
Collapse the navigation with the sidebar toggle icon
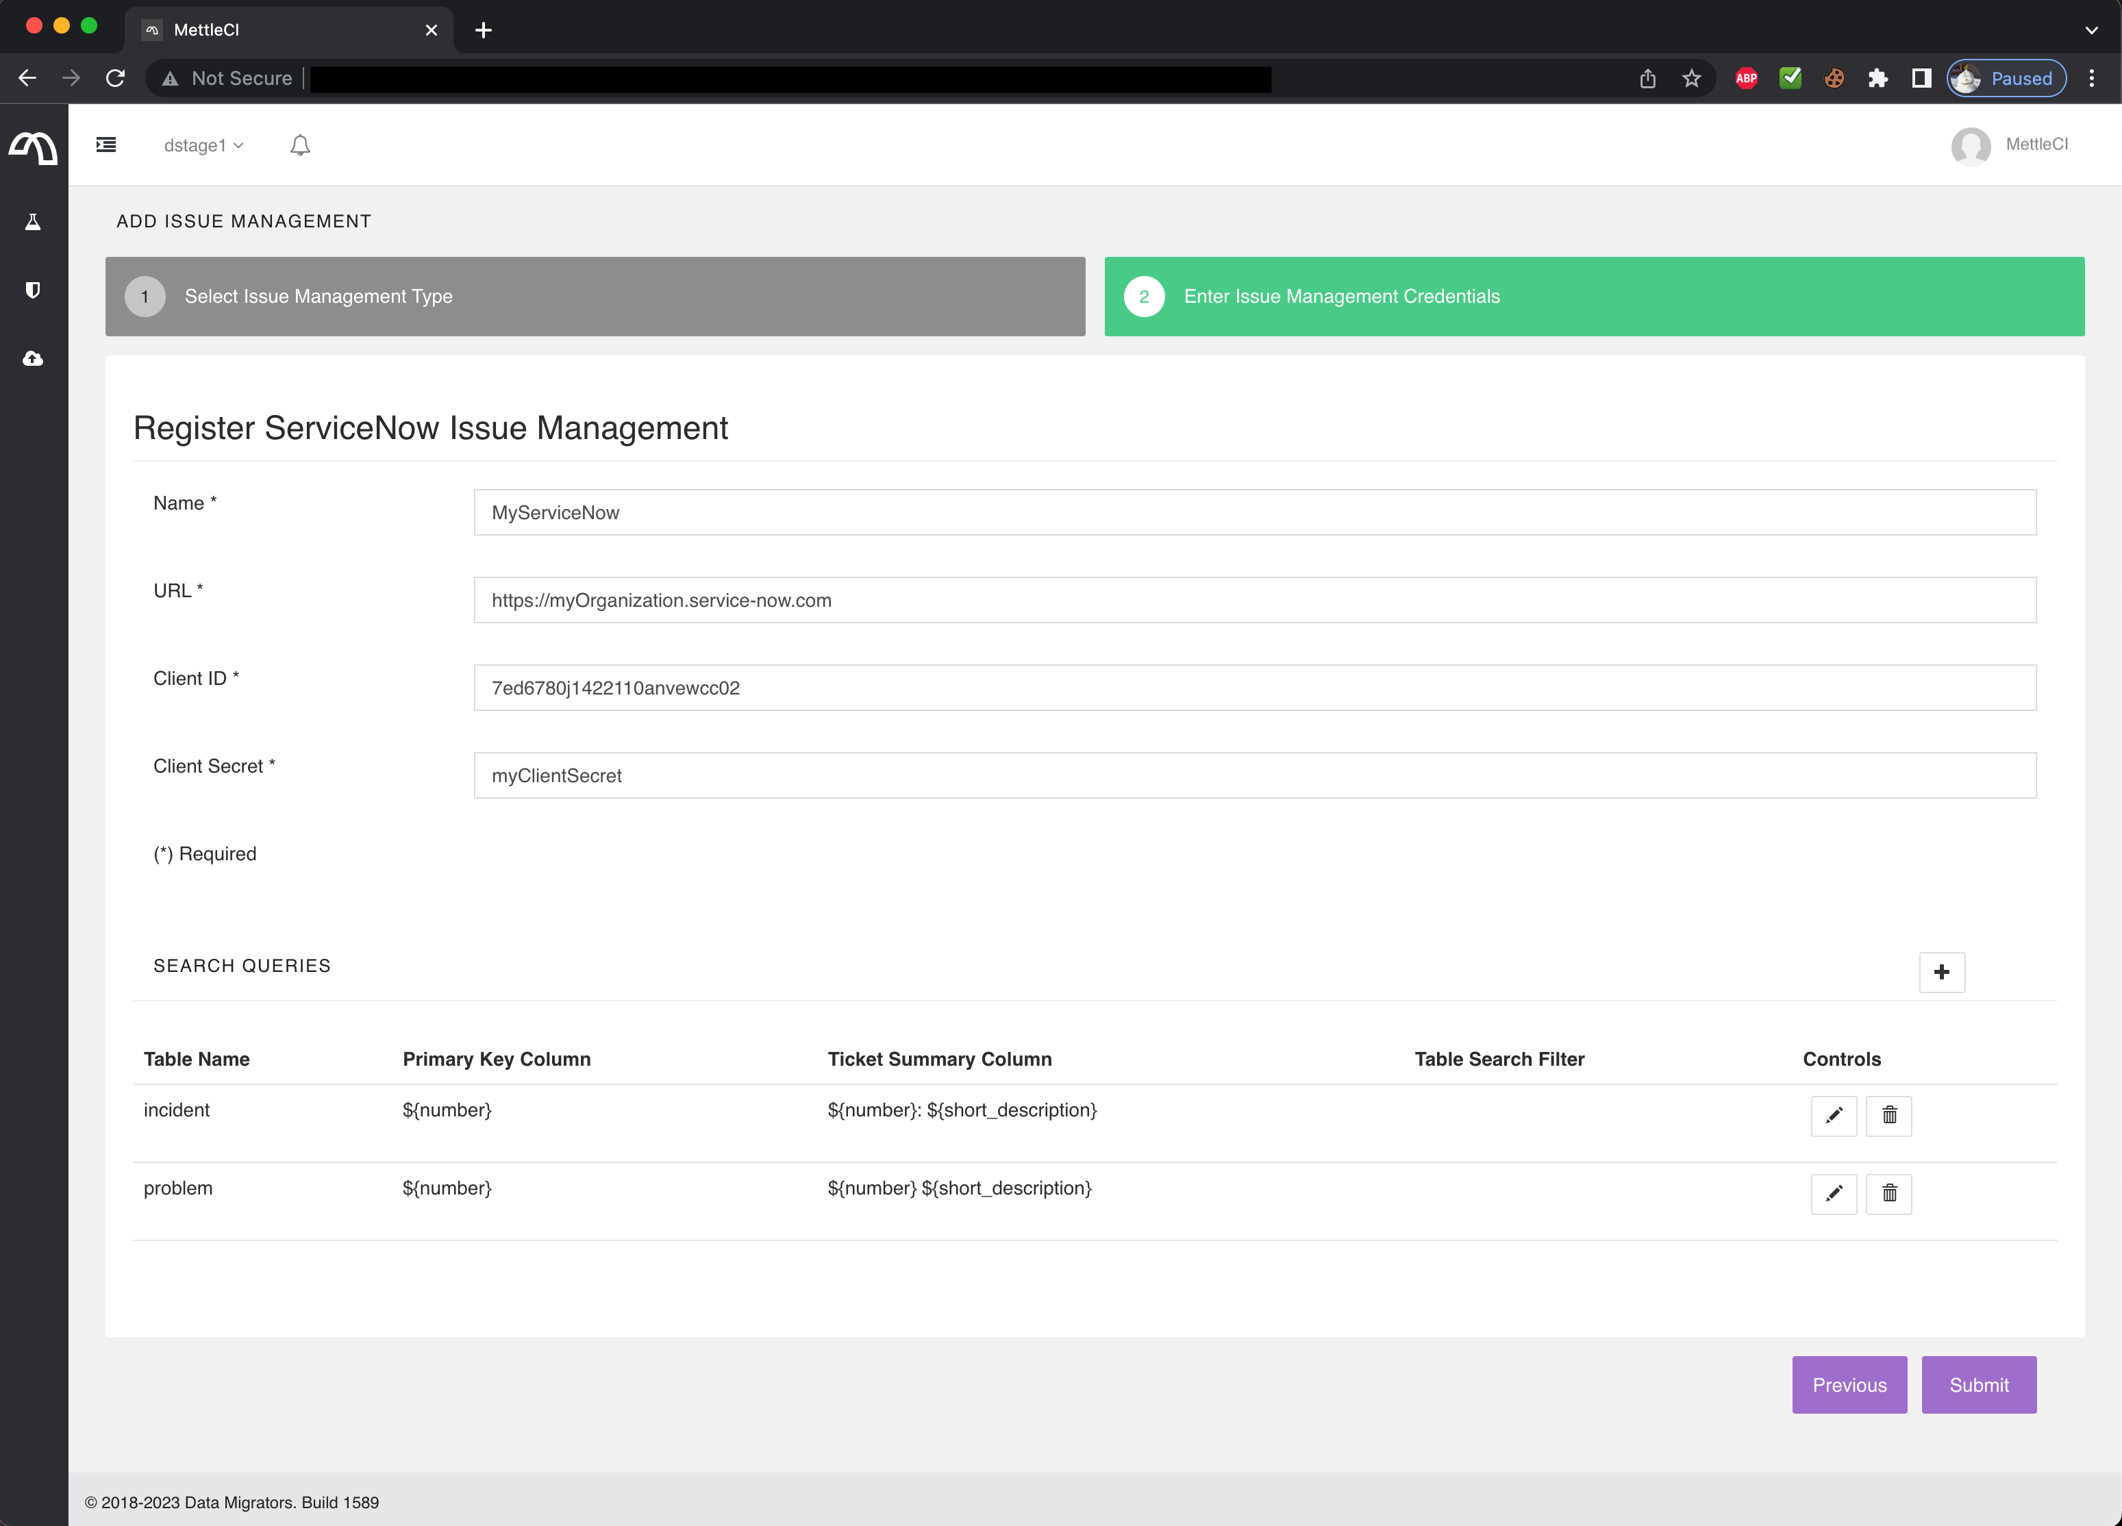[x=105, y=145]
